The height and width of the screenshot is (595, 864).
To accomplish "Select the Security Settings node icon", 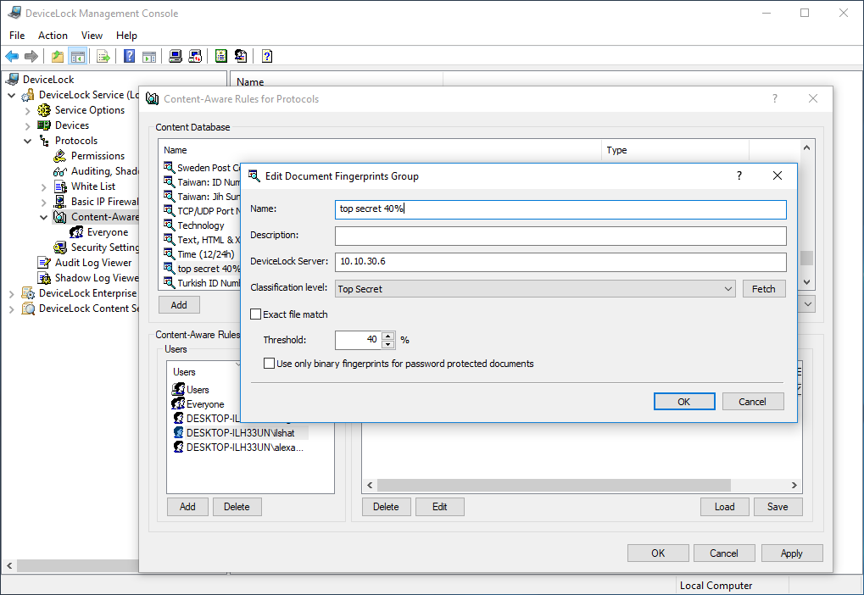I will [60, 247].
